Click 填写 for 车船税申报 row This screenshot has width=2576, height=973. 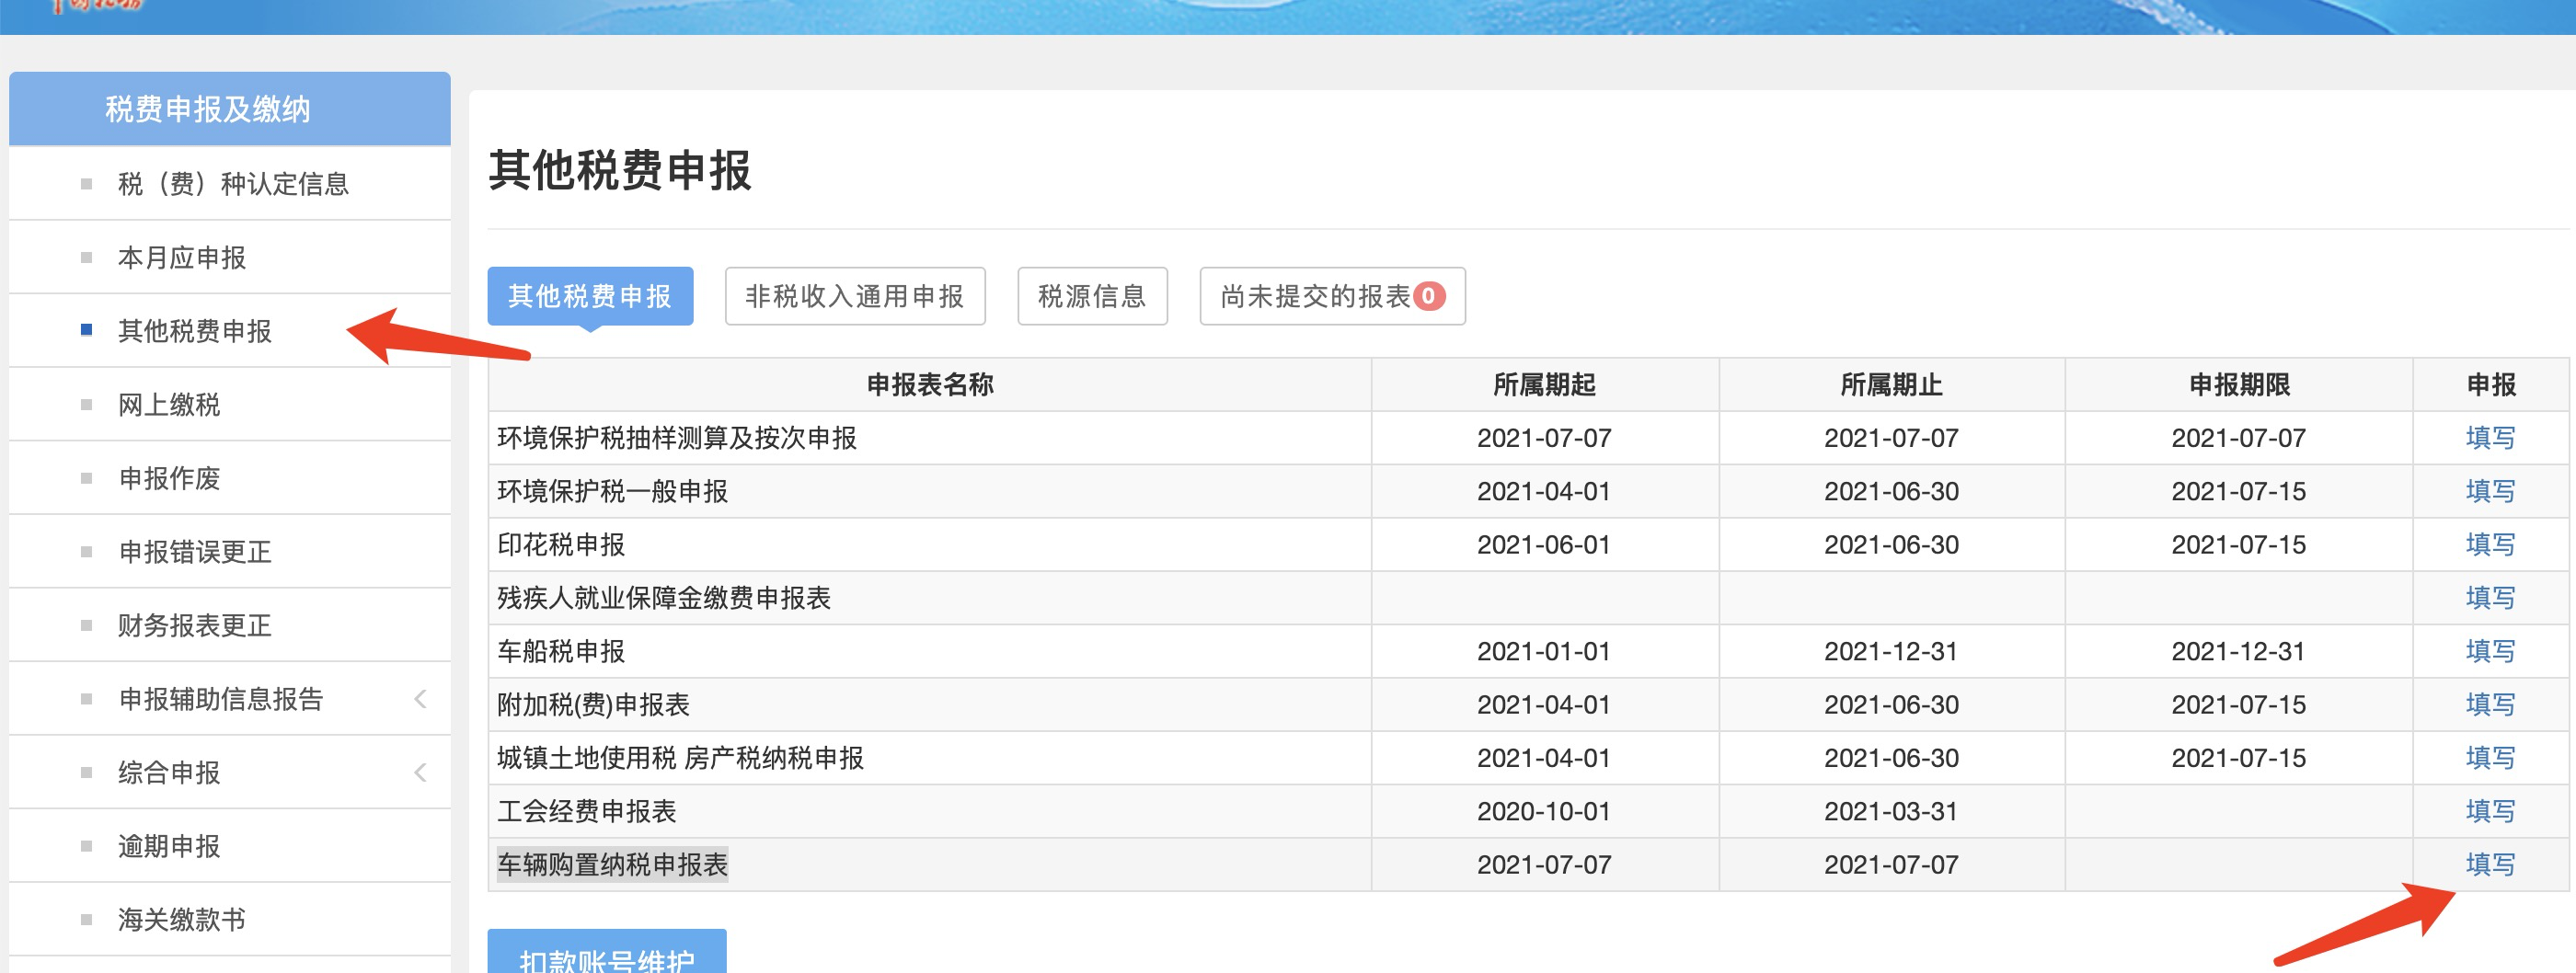point(2489,651)
